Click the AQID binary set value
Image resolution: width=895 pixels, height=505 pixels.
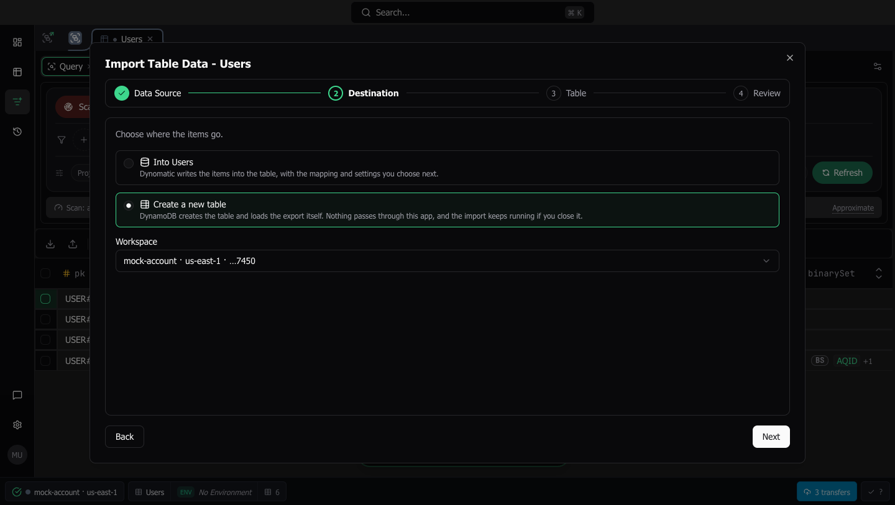847,361
